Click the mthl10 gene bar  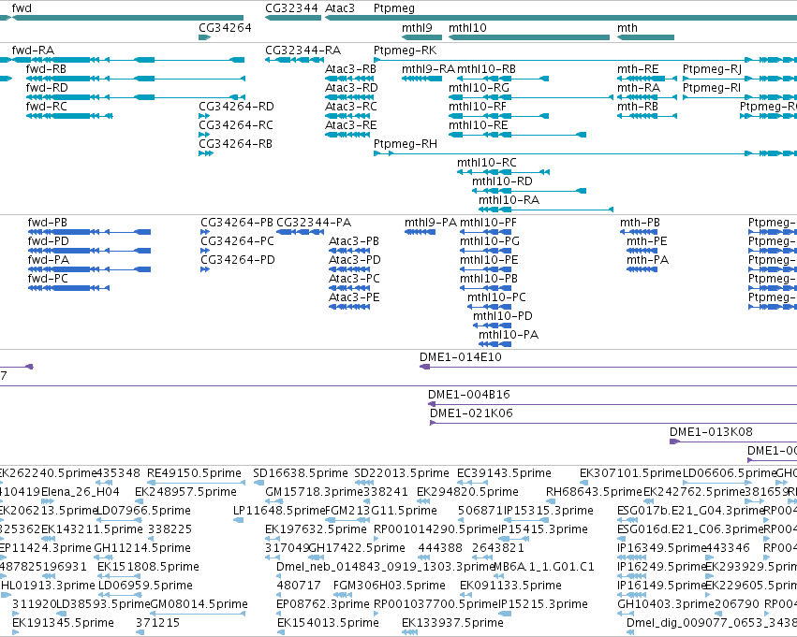point(529,37)
